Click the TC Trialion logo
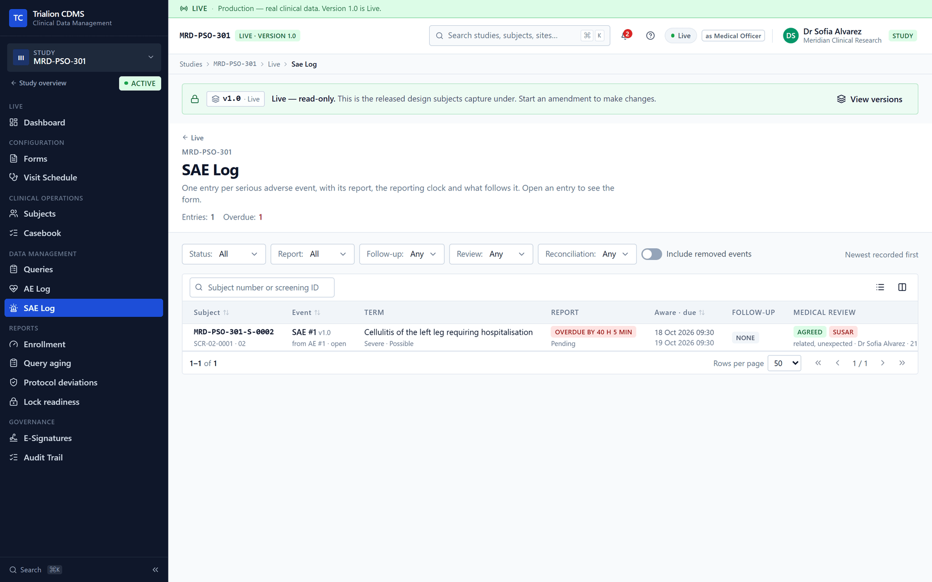932x582 pixels. tap(18, 18)
